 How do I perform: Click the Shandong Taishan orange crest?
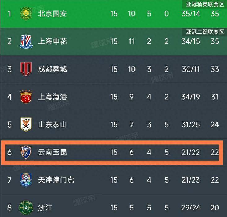(26, 124)
